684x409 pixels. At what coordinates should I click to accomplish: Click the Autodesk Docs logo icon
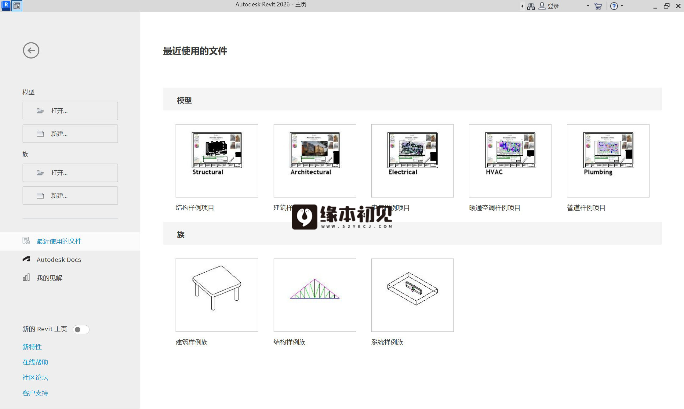coord(26,259)
